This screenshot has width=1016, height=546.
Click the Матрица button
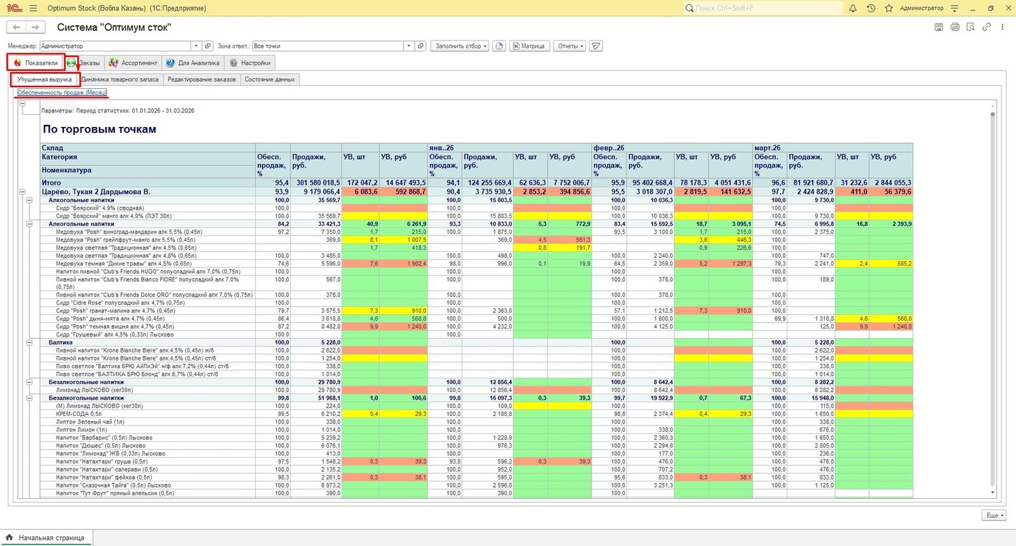528,46
